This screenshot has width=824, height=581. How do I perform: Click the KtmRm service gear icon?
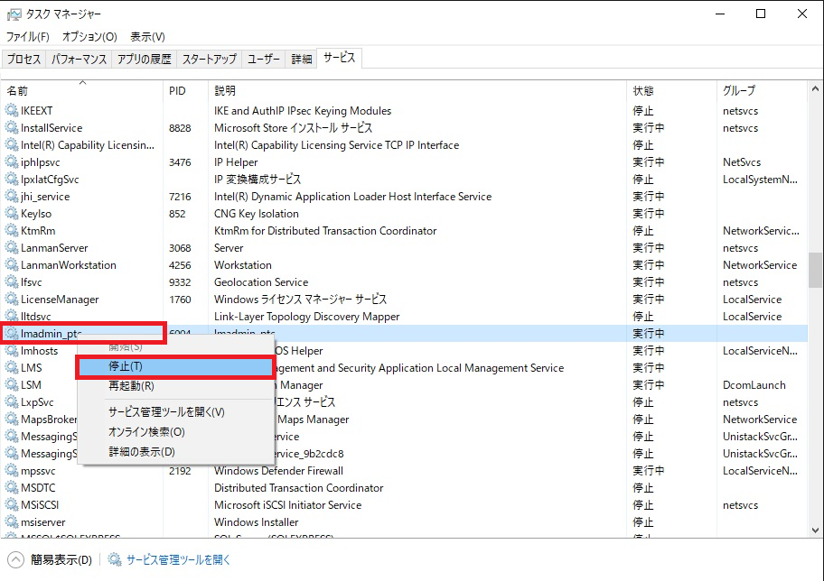[x=12, y=230]
